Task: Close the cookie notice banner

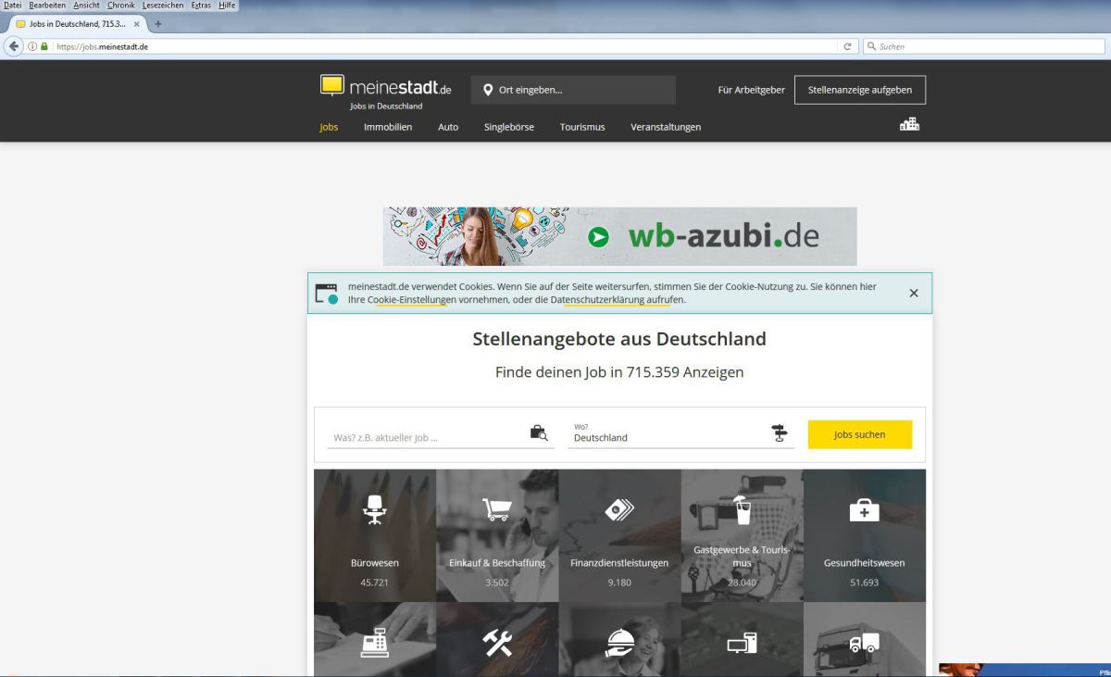Action: (x=914, y=293)
